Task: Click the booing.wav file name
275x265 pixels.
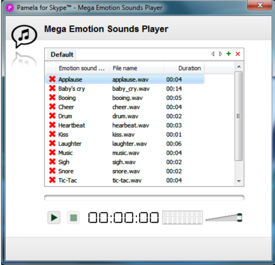Action: (x=127, y=98)
